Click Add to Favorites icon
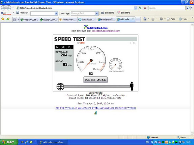This screenshot has height=145, width=194. (x=8, y=19)
